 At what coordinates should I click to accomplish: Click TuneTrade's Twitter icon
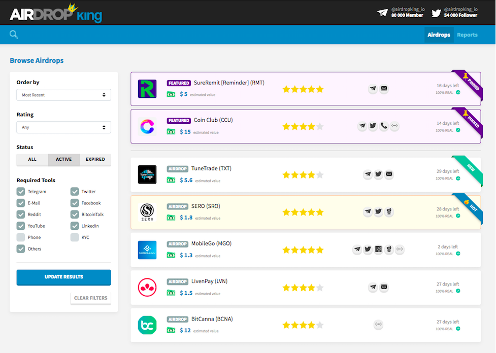coord(378,174)
